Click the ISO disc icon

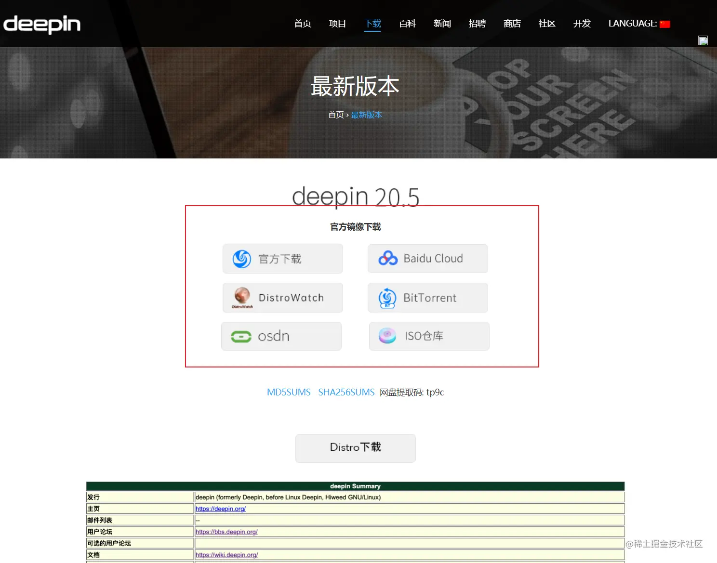point(387,336)
